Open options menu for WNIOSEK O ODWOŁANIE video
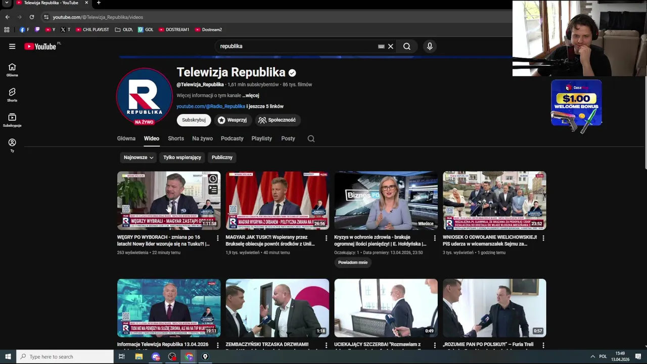The height and width of the screenshot is (364, 647). pyautogui.click(x=543, y=238)
